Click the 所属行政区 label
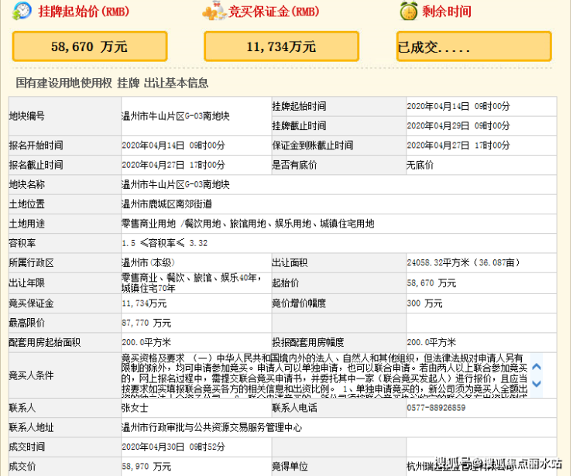Image resolution: width=573 pixels, height=476 pixels. pos(32,262)
